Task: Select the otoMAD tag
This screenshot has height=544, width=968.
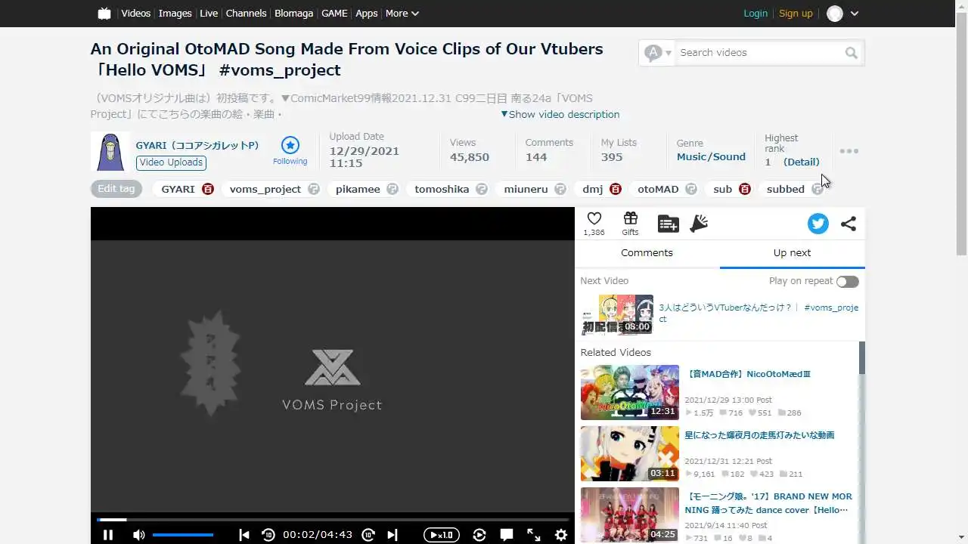Action: click(658, 189)
